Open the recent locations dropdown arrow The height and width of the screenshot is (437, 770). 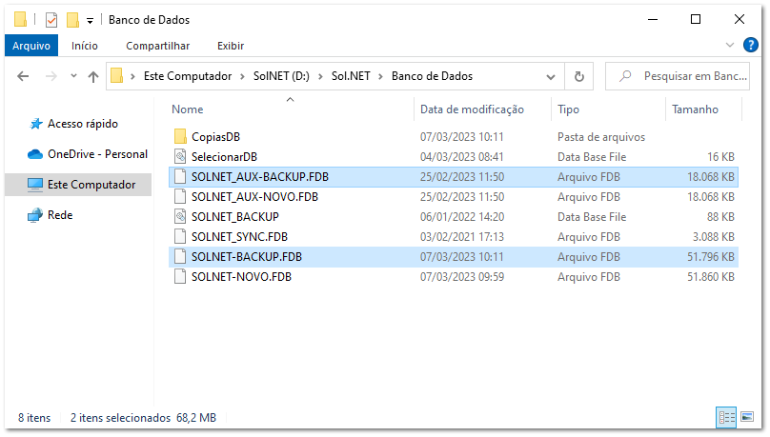click(x=73, y=76)
